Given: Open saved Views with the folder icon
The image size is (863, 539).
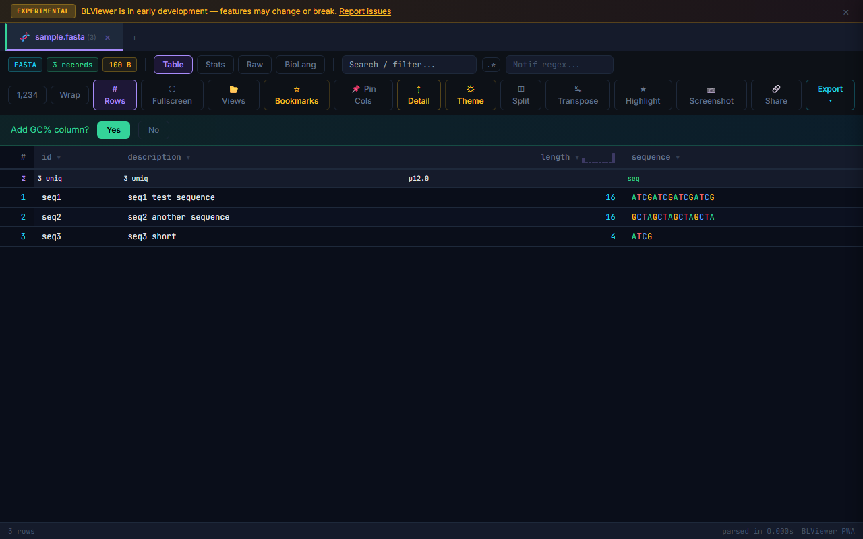Looking at the screenshot, I should 233,94.
